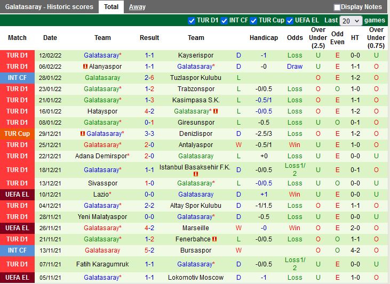Click HT score 2-0 in Marseille row

[x=355, y=228]
